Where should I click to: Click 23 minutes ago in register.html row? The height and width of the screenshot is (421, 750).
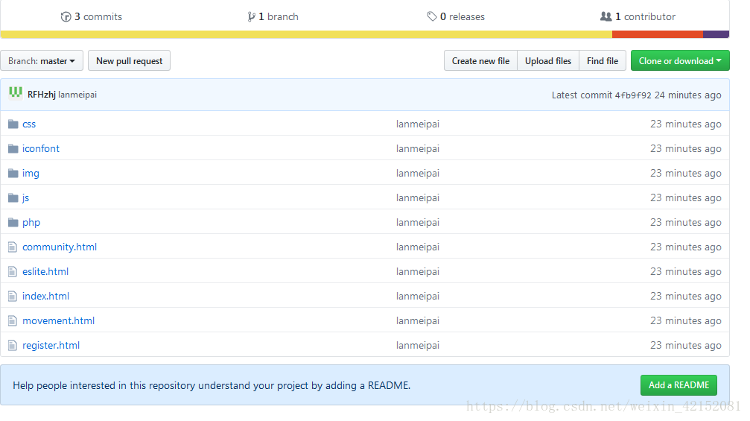tap(685, 346)
